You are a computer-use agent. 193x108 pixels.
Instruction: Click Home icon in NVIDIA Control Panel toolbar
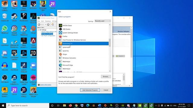click(53, 25)
